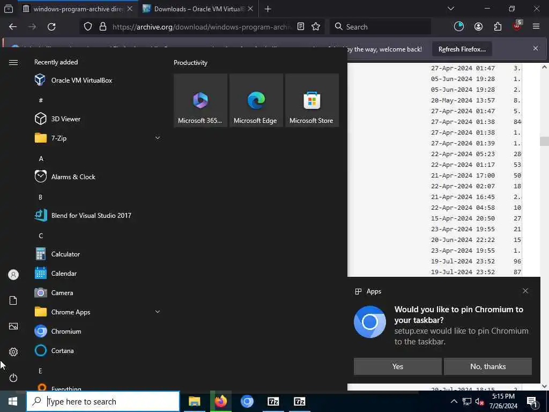Focus the taskbar search box
This screenshot has width=549, height=412.
pos(103,401)
